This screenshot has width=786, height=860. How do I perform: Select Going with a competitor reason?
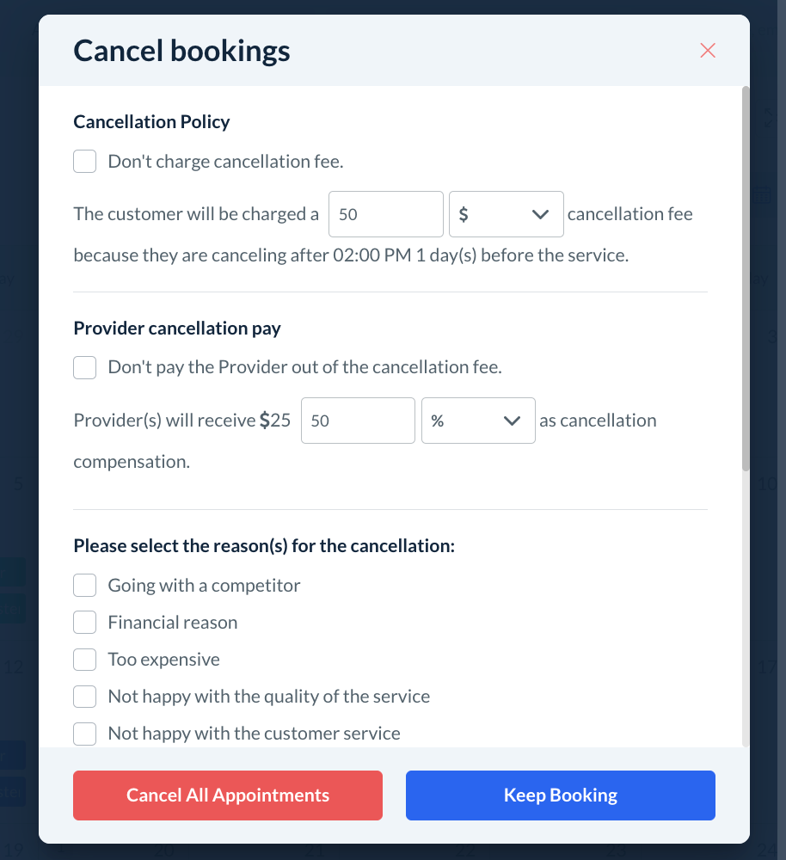coord(84,586)
